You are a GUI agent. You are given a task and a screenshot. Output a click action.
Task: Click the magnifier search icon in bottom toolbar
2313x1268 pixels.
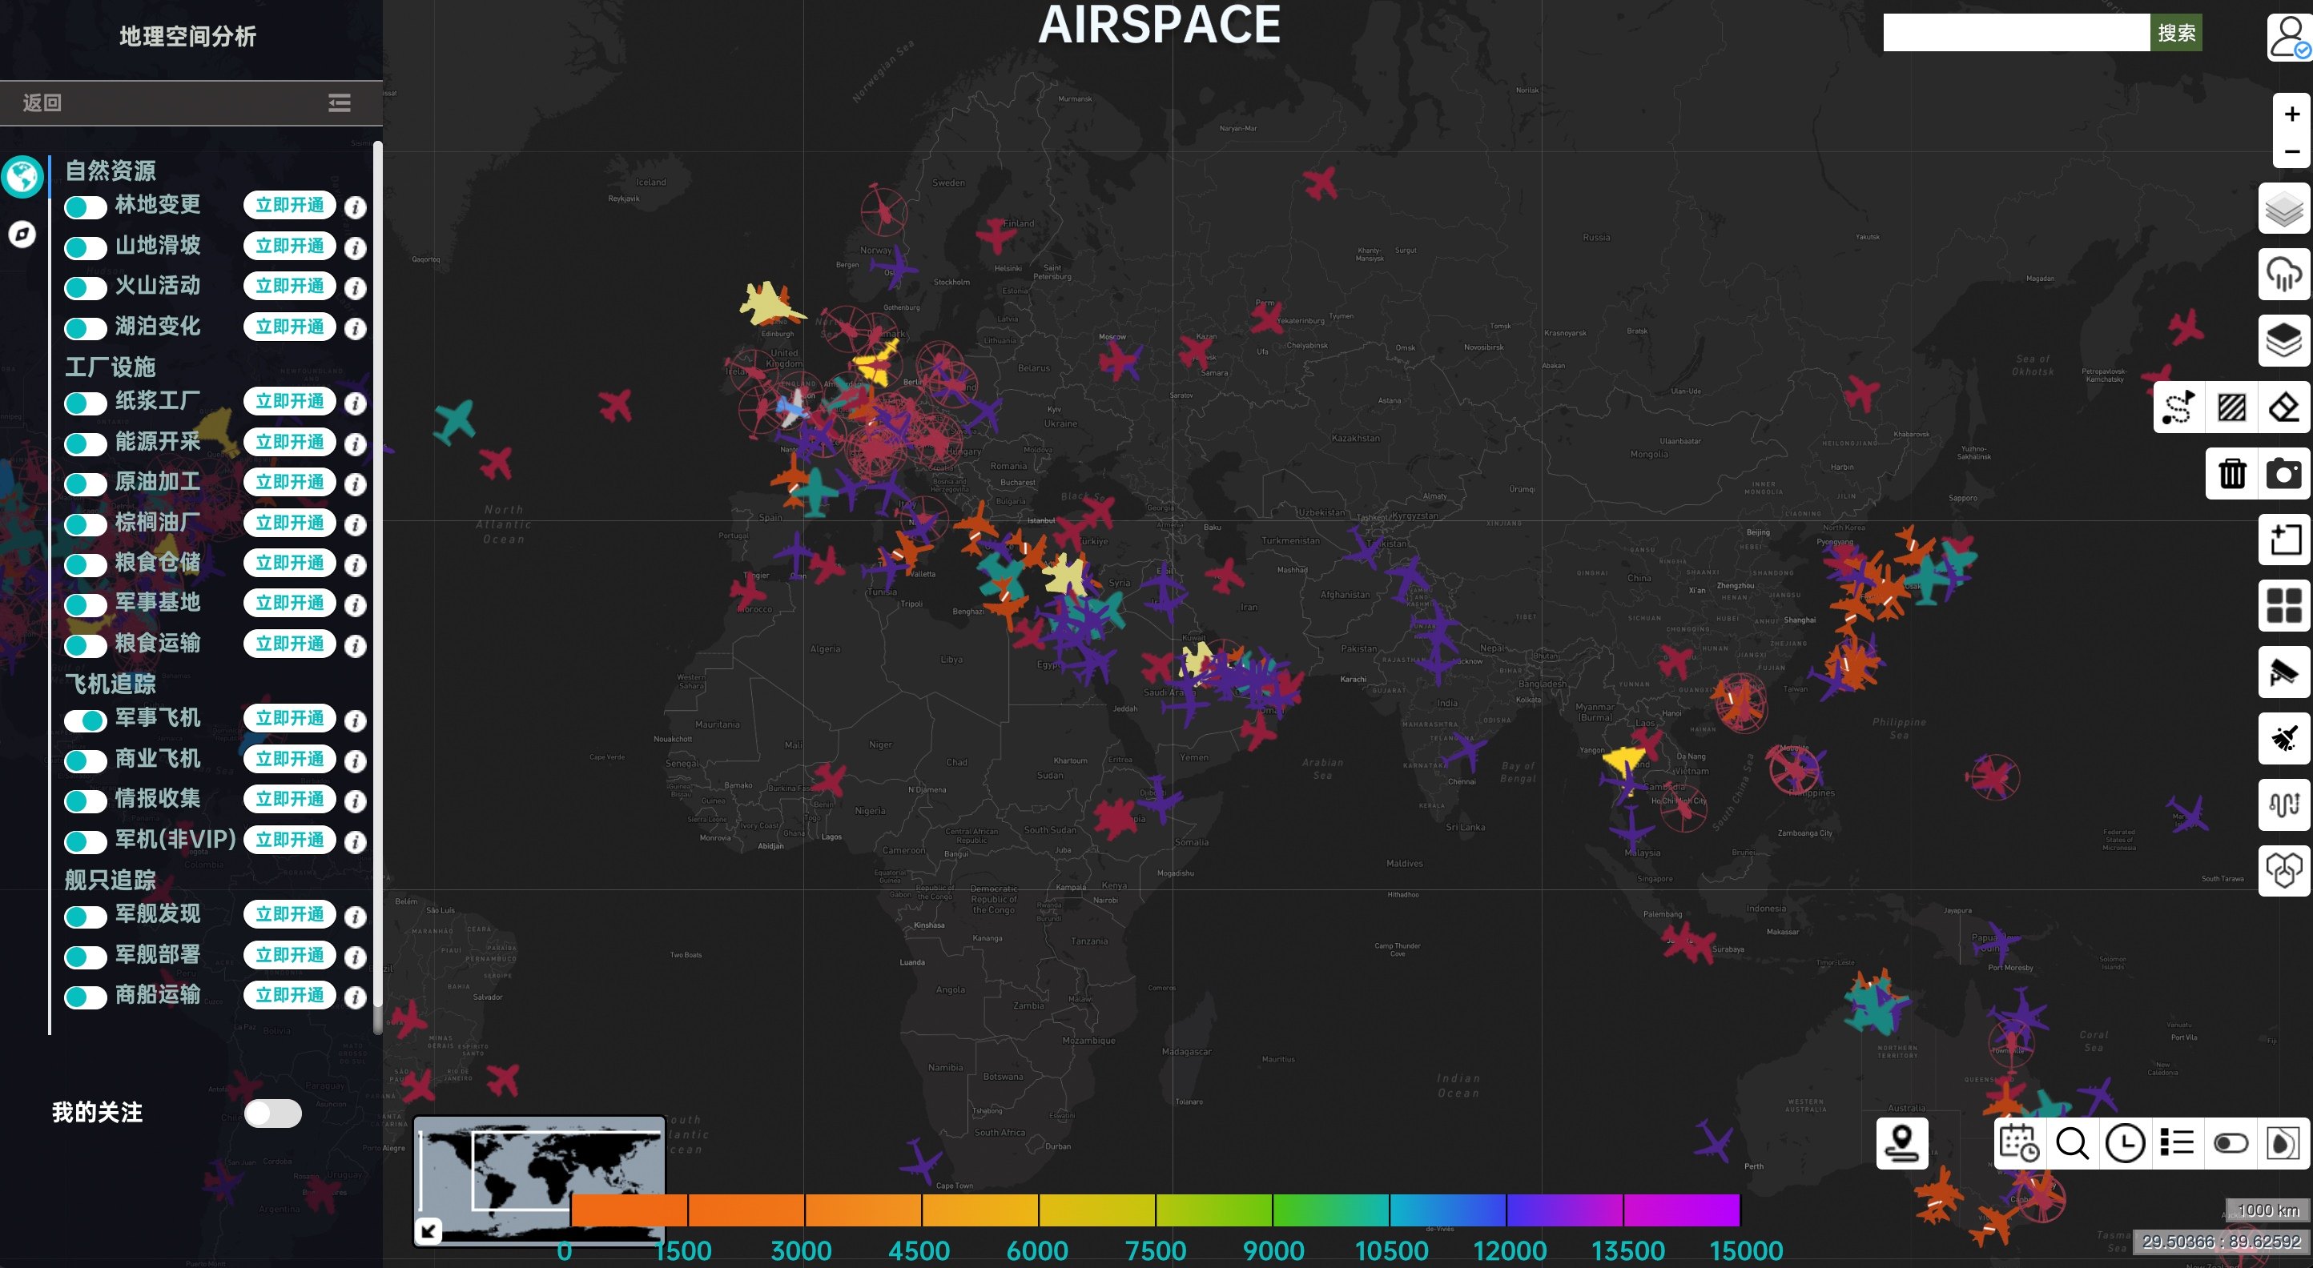[x=2073, y=1143]
